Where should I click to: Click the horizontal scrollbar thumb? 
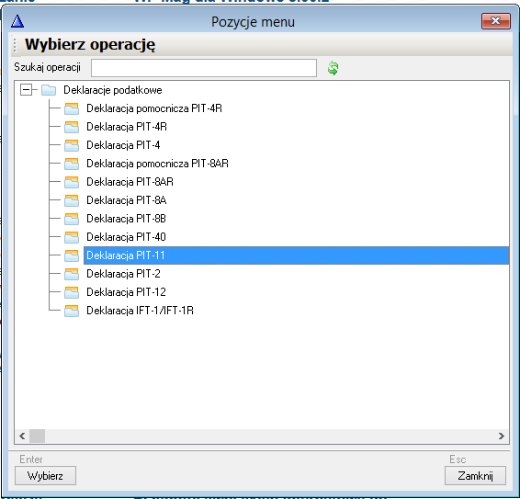tap(37, 436)
